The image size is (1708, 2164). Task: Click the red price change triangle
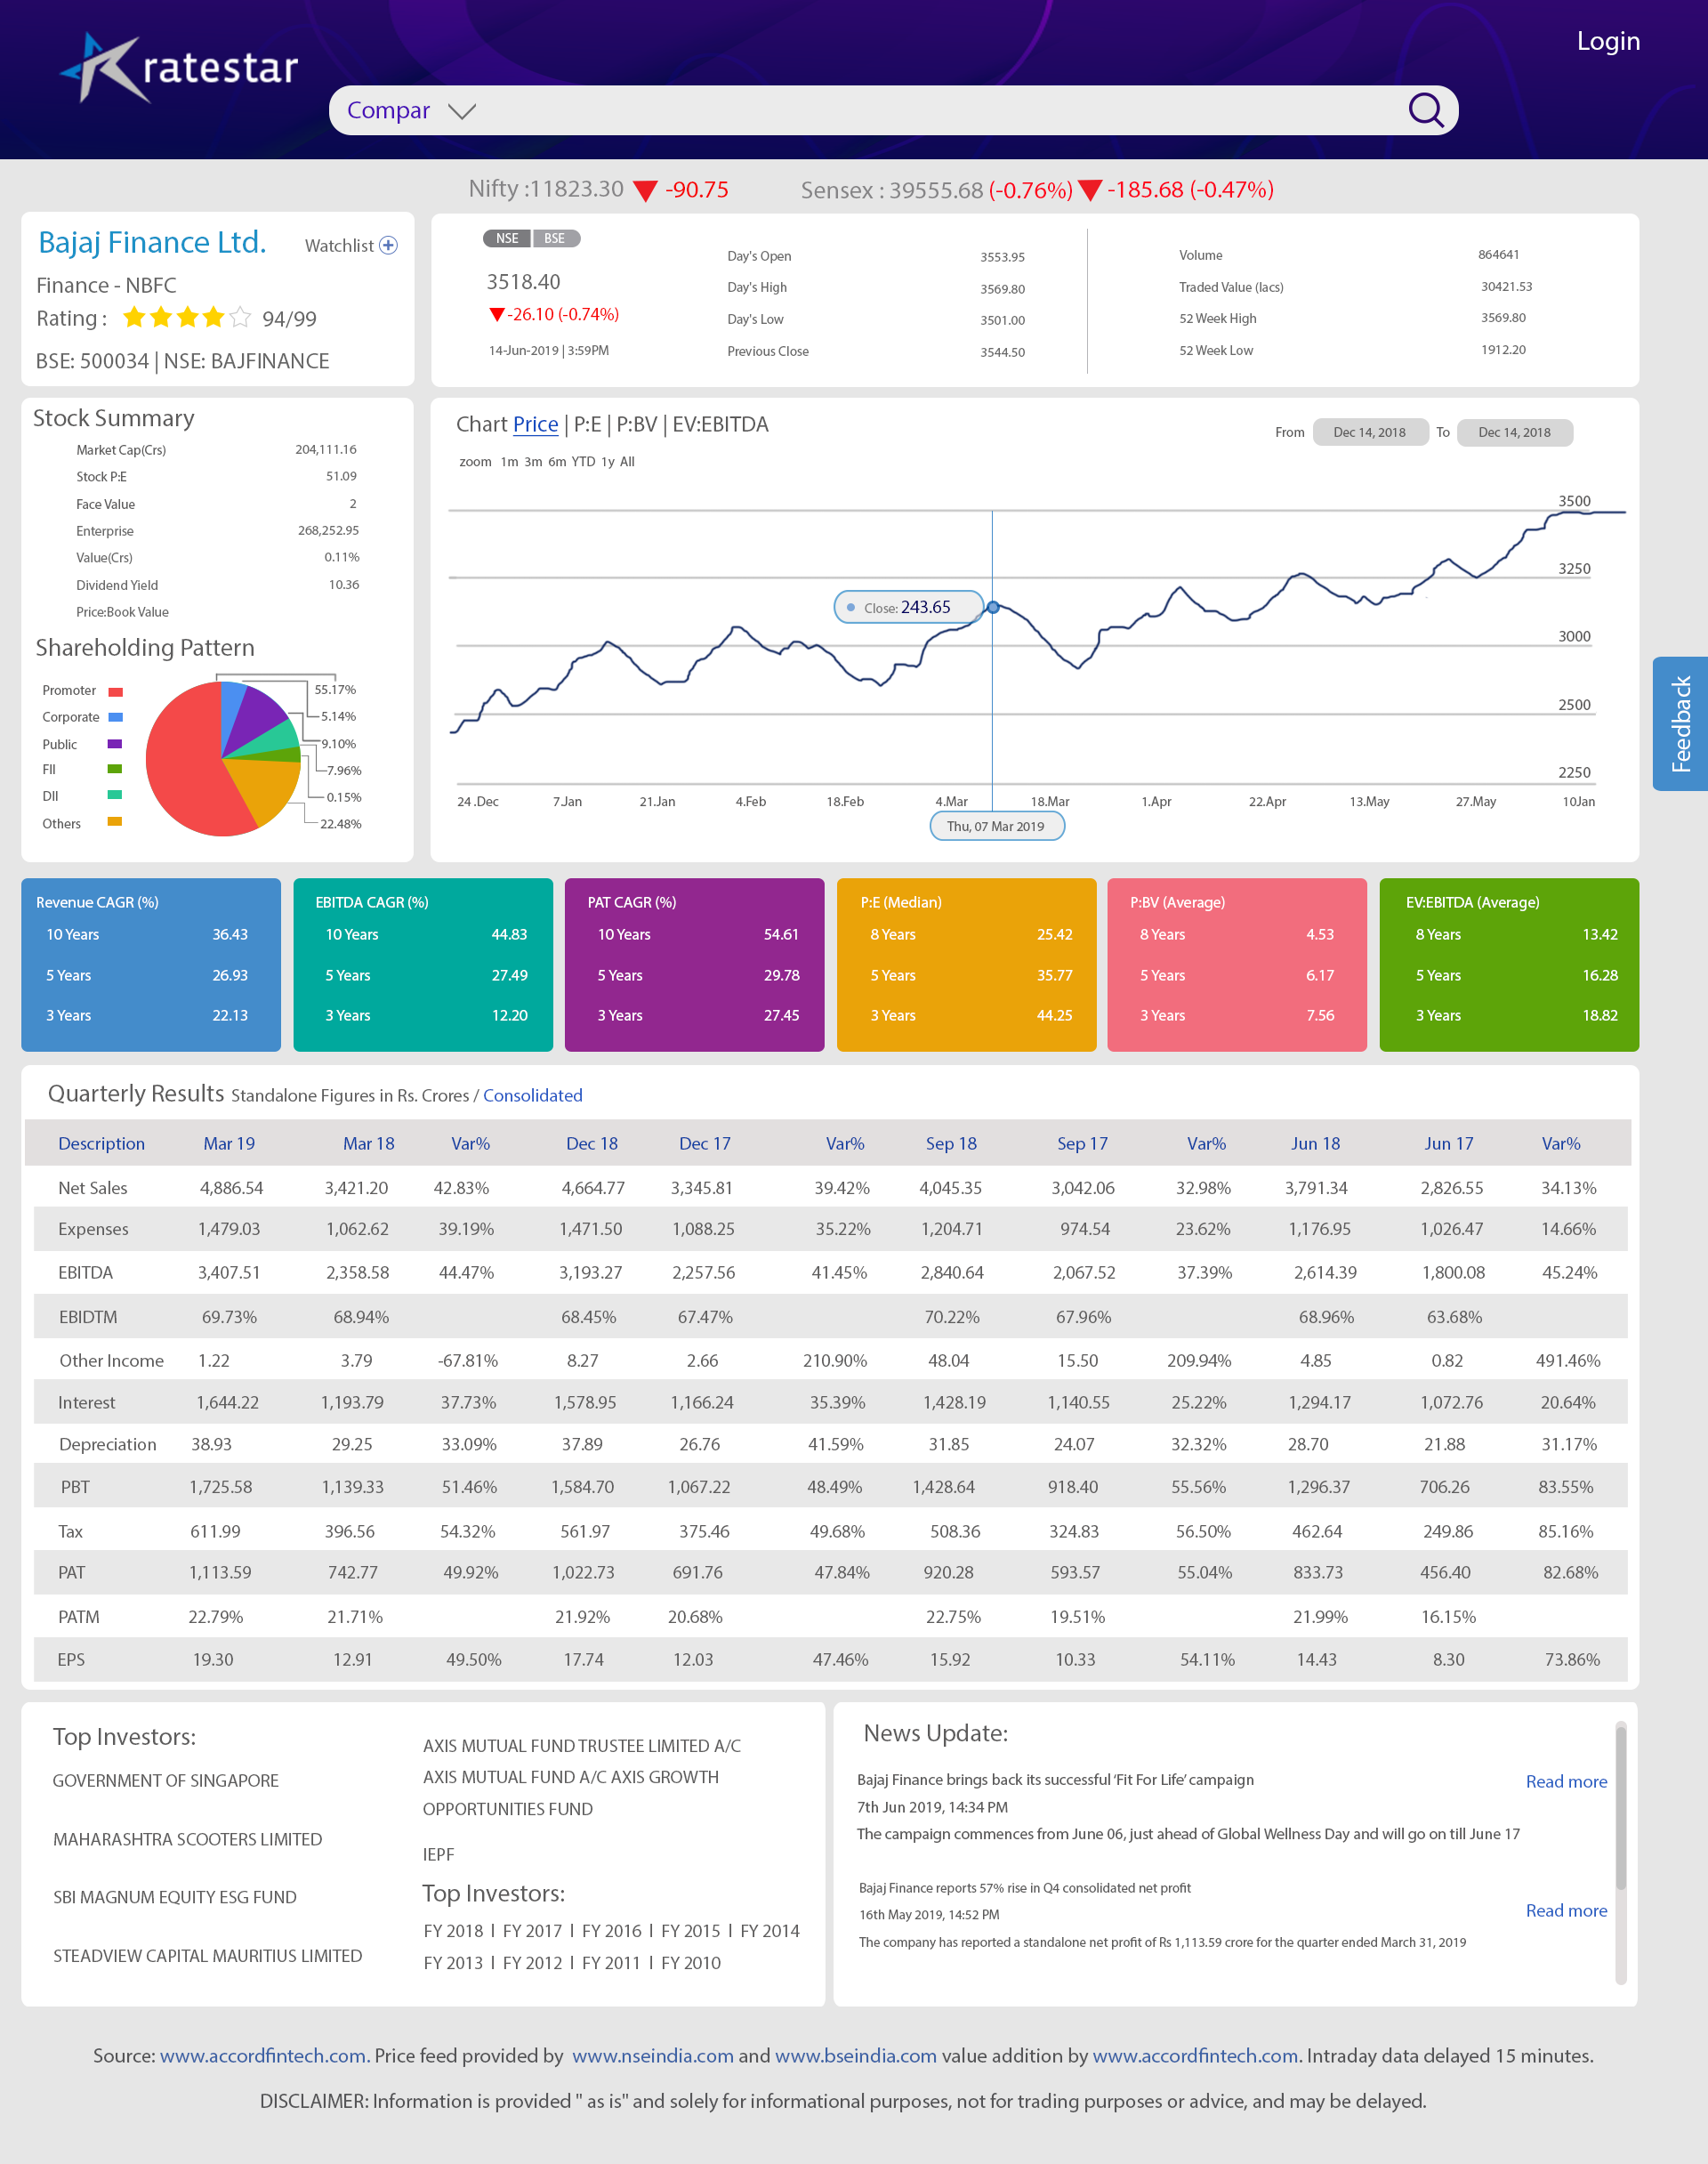pyautogui.click(x=496, y=314)
